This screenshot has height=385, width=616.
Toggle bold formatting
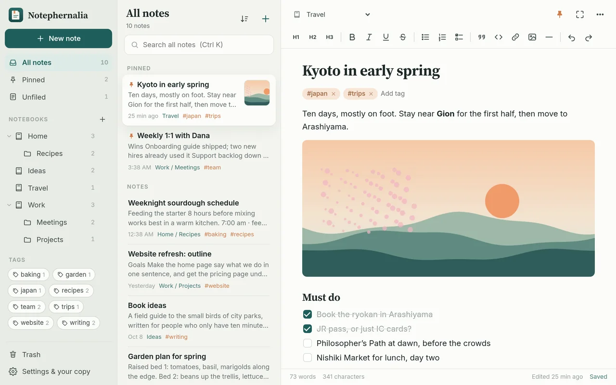(x=352, y=37)
